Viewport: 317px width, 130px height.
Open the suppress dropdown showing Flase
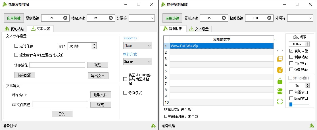point(137,46)
